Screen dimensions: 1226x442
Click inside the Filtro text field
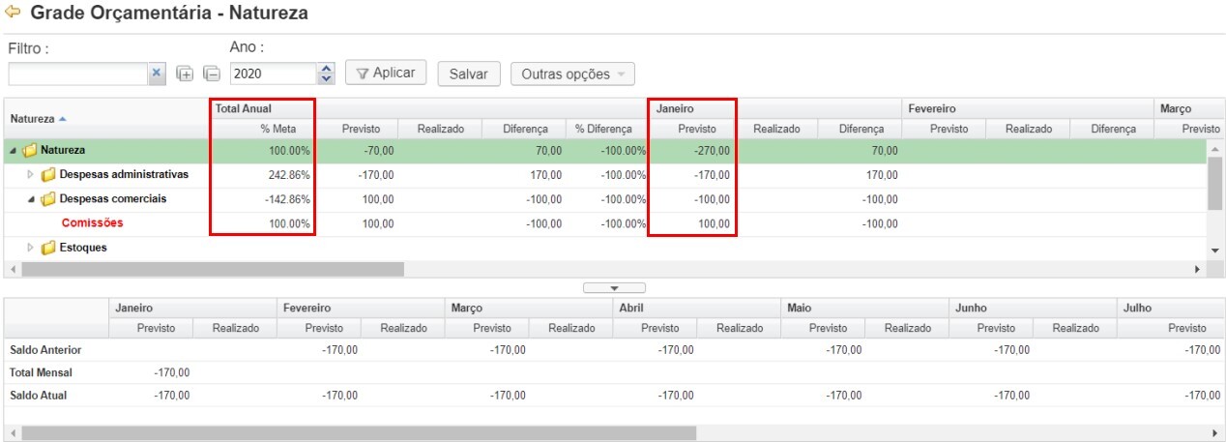coord(77,74)
